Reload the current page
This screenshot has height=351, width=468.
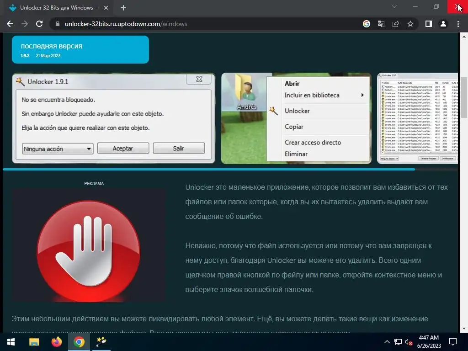[39, 24]
